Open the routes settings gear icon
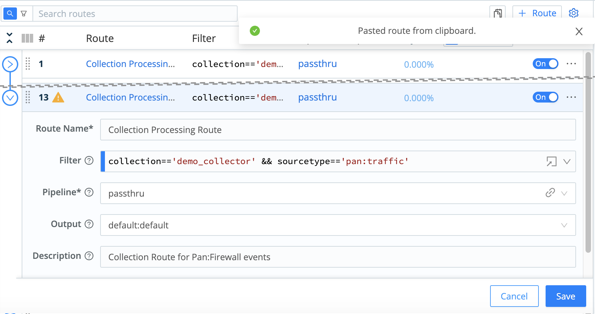 point(573,13)
